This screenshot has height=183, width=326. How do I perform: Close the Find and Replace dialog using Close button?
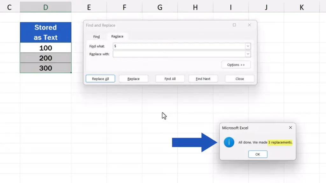pyautogui.click(x=239, y=79)
